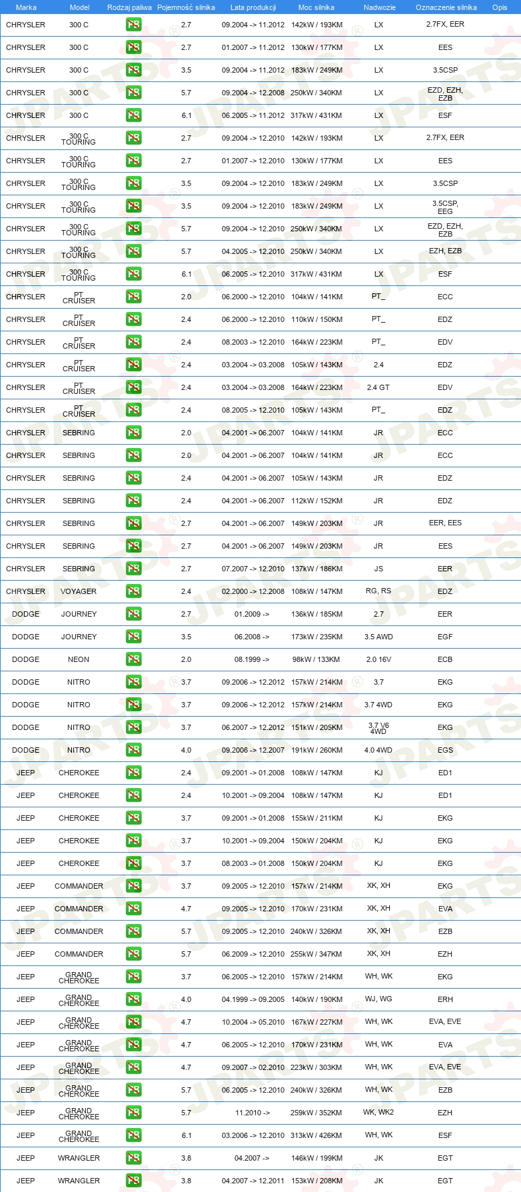Click fuel icon in Grand Cherokee 4.0 row

(133, 999)
